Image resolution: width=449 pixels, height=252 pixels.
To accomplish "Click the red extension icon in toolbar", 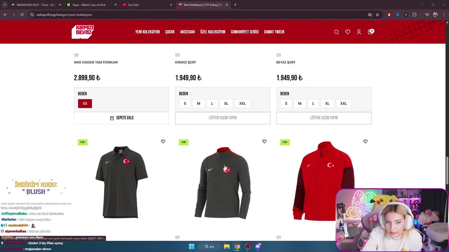I will tap(389, 15).
